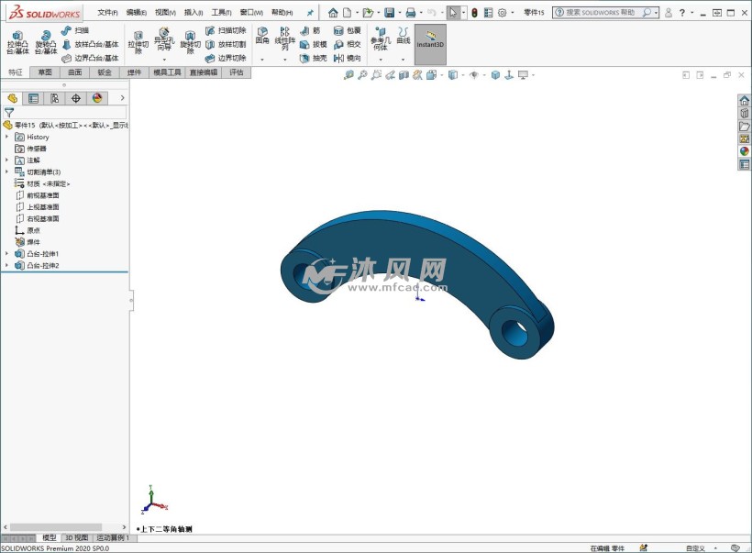Open the Hole Wizard (异型孔向导) tool
This screenshot has height=553, width=752.
pos(164,39)
